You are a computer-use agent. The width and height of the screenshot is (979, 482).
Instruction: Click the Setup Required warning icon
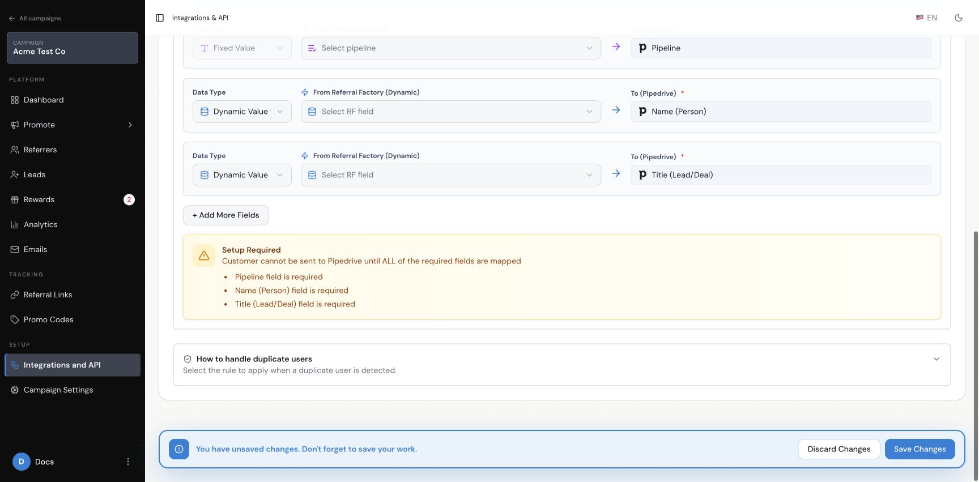coord(204,255)
